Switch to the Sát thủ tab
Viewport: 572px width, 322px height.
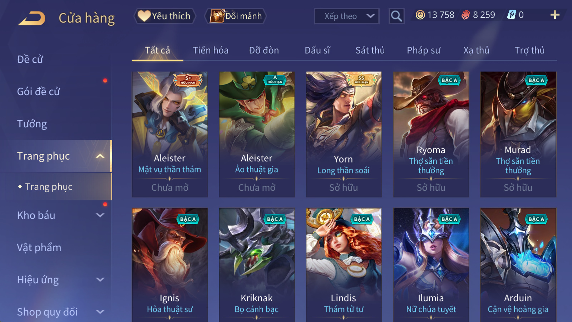click(370, 50)
